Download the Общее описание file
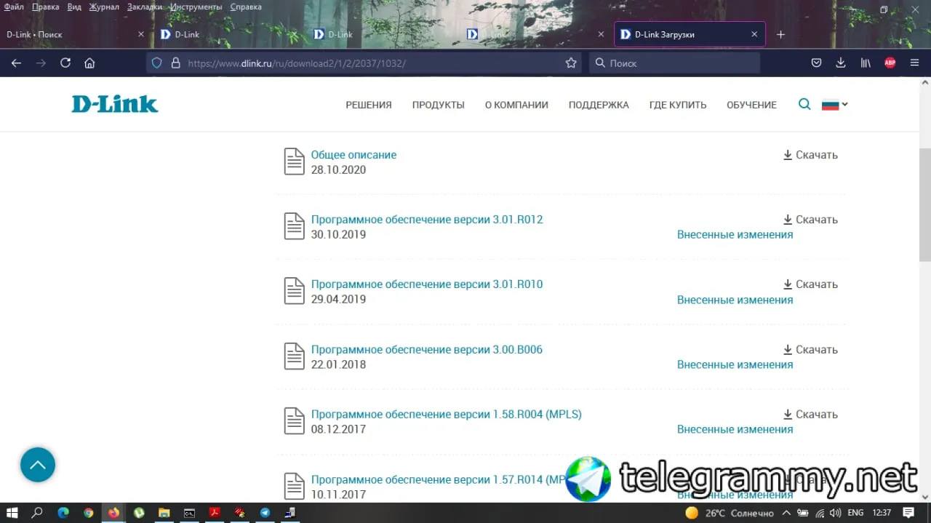 [810, 155]
